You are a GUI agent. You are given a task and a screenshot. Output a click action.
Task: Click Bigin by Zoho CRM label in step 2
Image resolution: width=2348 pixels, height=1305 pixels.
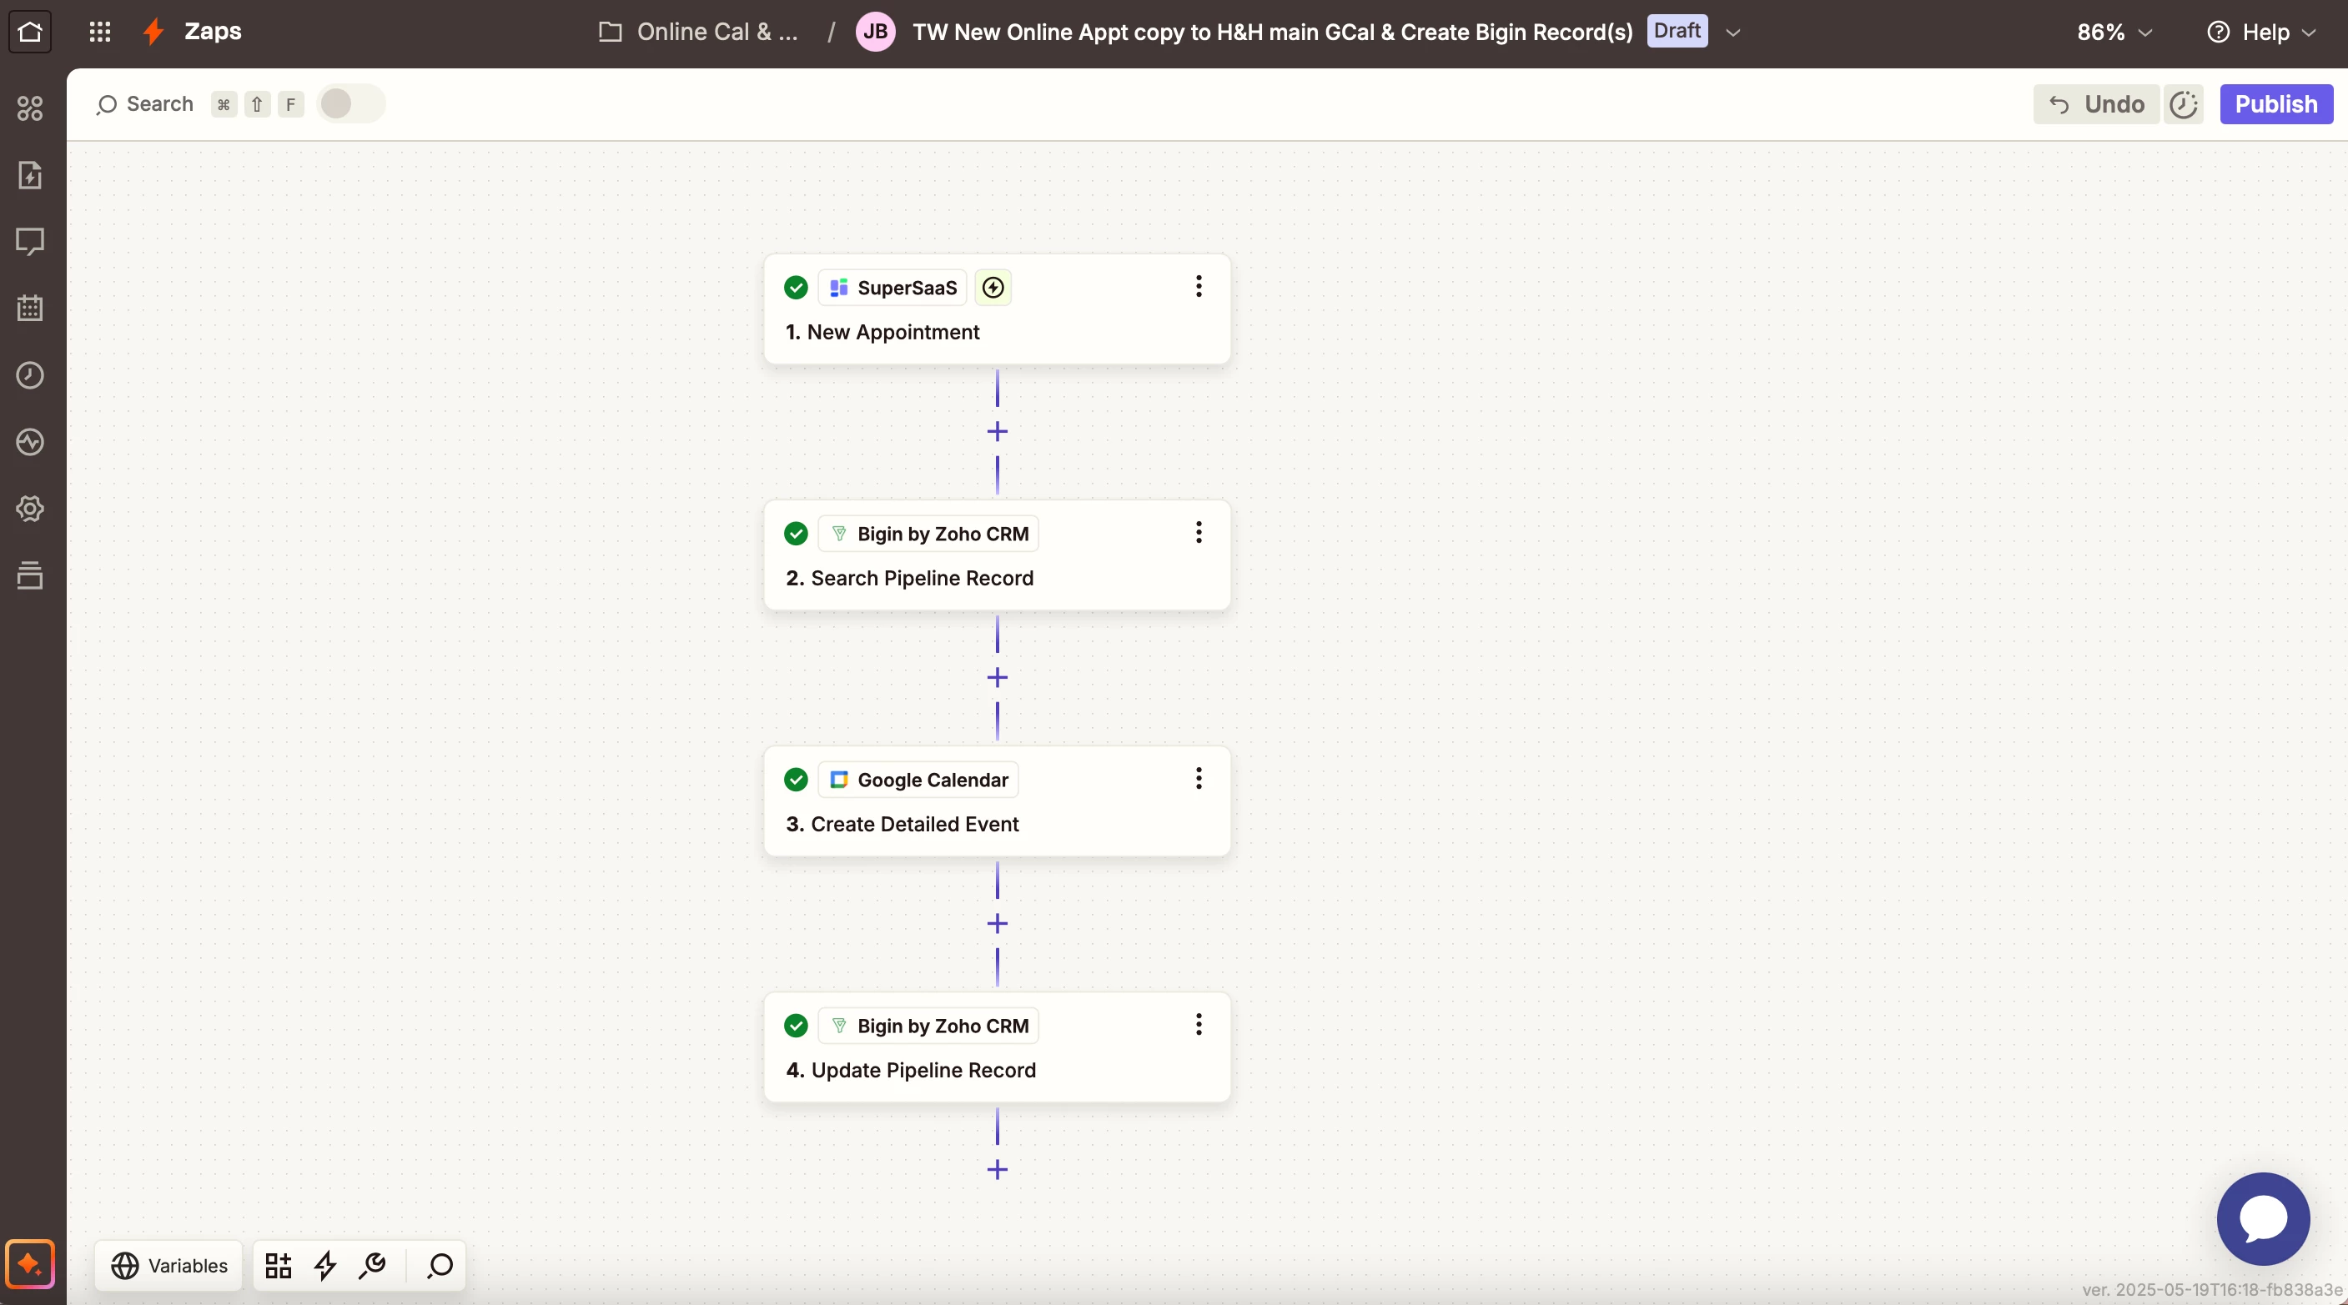(x=928, y=534)
